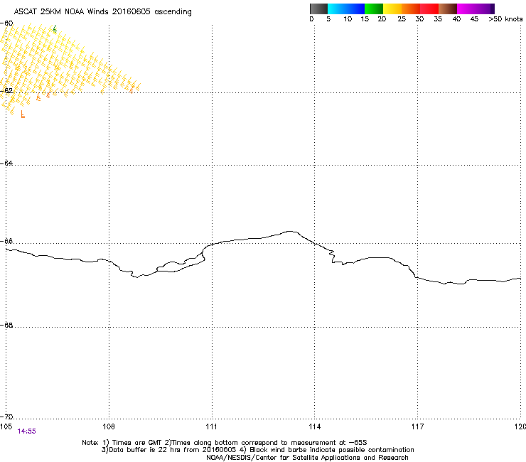526x462 pixels.
Task: Click the green 15-20 knots color bar segment
Action: 374,9
